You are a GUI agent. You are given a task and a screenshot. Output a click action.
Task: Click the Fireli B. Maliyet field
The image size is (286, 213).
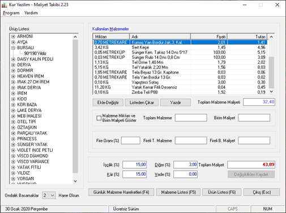[x=254, y=141]
